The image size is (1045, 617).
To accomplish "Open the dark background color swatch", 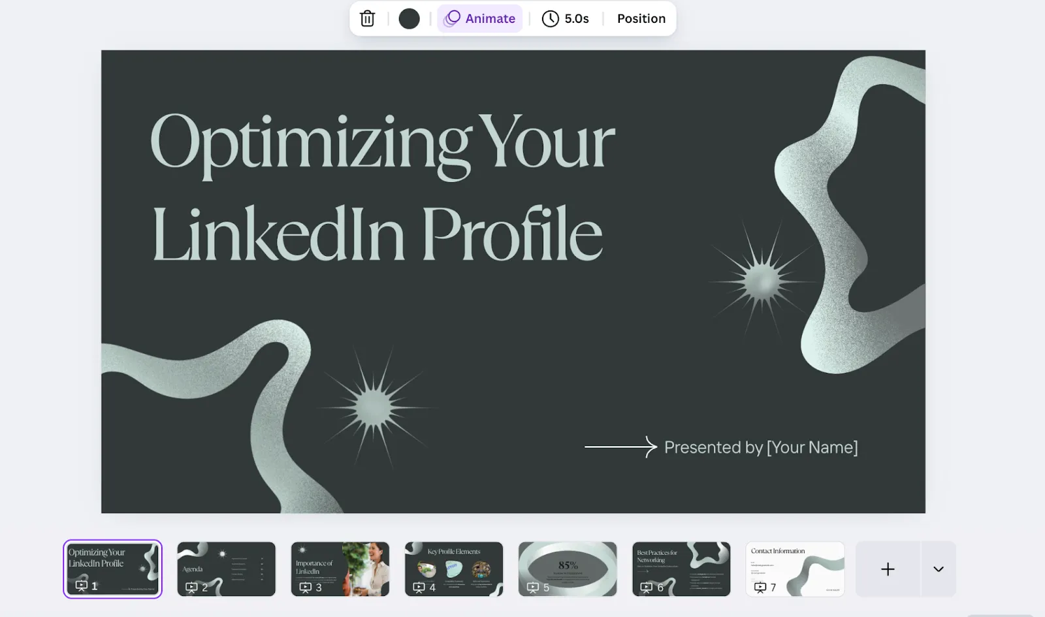I will (x=410, y=19).
